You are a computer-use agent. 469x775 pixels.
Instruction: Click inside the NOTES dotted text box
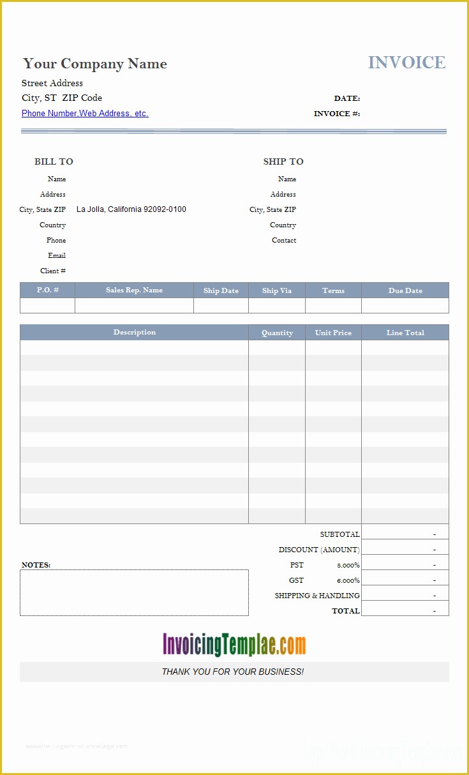pyautogui.click(x=135, y=593)
